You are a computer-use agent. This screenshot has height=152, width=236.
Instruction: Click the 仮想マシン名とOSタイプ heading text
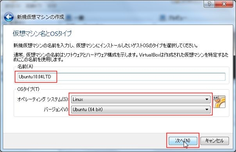pos(42,34)
